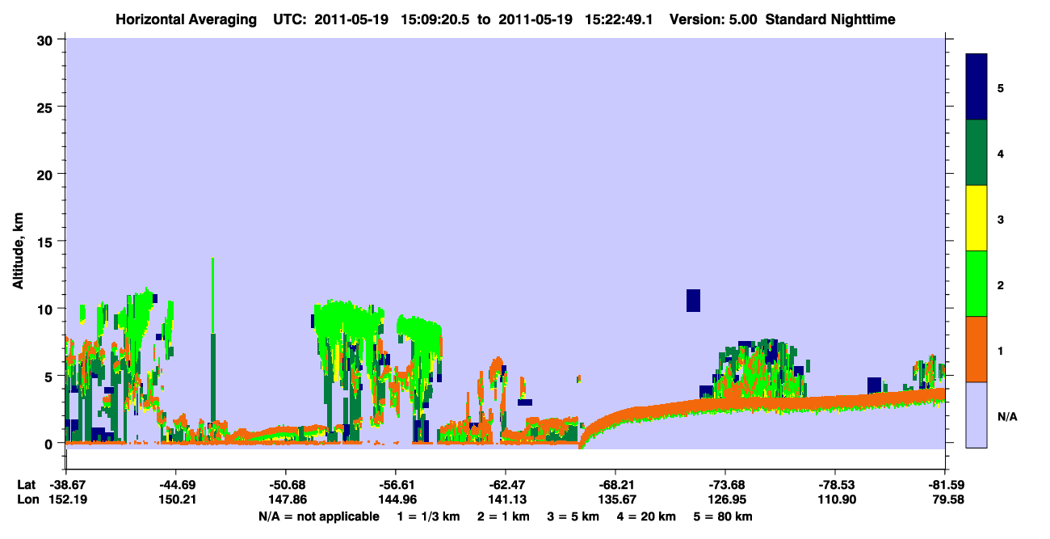The height and width of the screenshot is (539, 1050).
Task: Click the 'N/A = not applicable' legend text
Action: [x=318, y=516]
